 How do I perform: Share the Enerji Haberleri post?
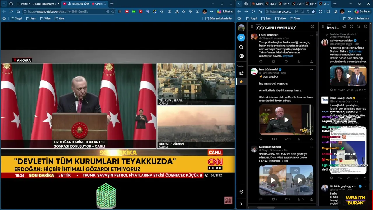(312, 62)
